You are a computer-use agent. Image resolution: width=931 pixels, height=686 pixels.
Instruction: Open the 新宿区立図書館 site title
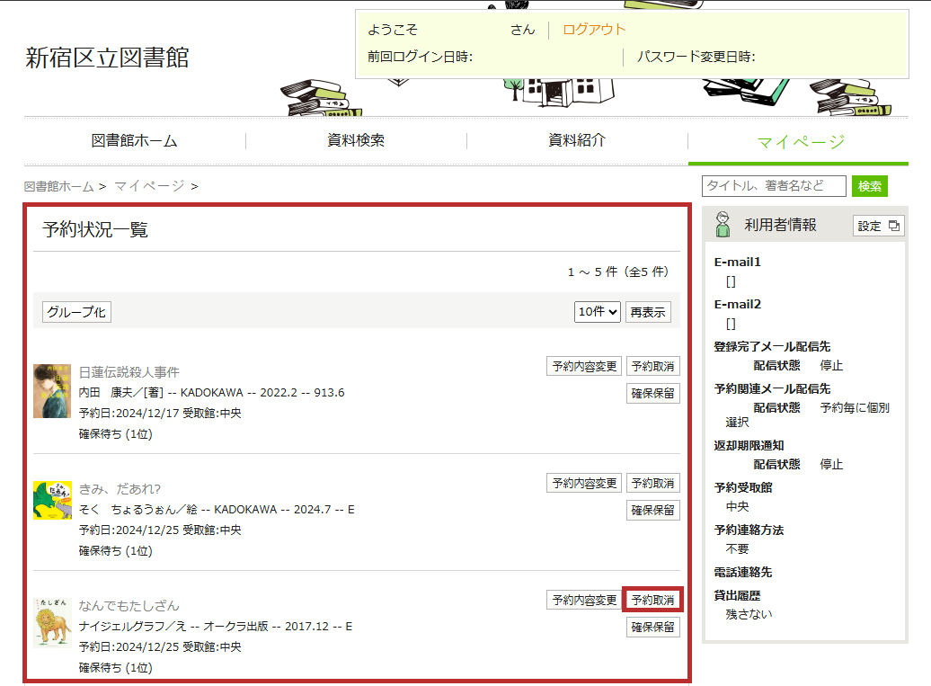(x=107, y=58)
